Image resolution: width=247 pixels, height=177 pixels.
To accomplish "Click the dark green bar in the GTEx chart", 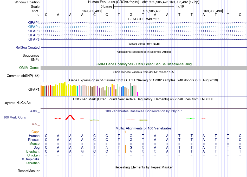I will point(132,91).
